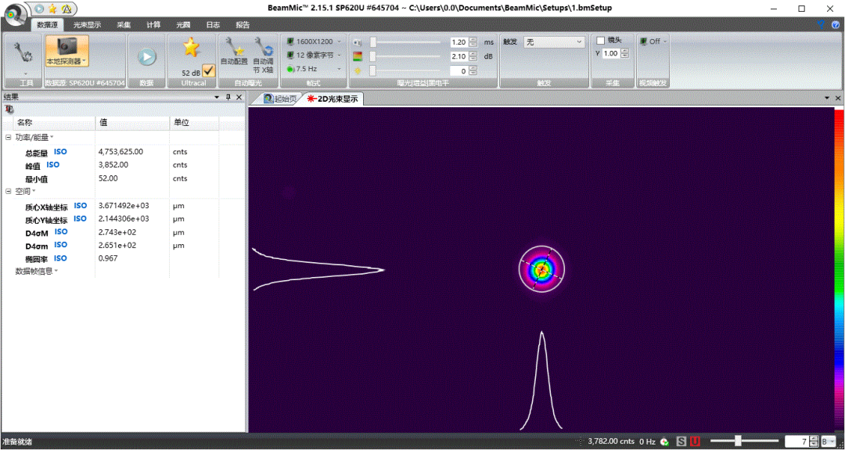Increase the black level value 0 stepper
845x450 pixels.
coord(473,68)
